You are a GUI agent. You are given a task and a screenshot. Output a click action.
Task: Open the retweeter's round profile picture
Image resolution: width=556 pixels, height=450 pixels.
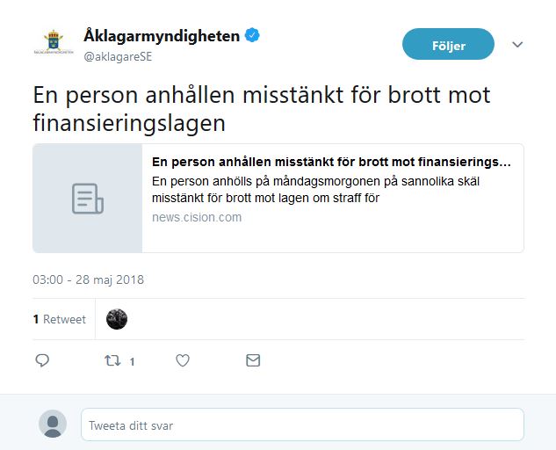click(117, 319)
